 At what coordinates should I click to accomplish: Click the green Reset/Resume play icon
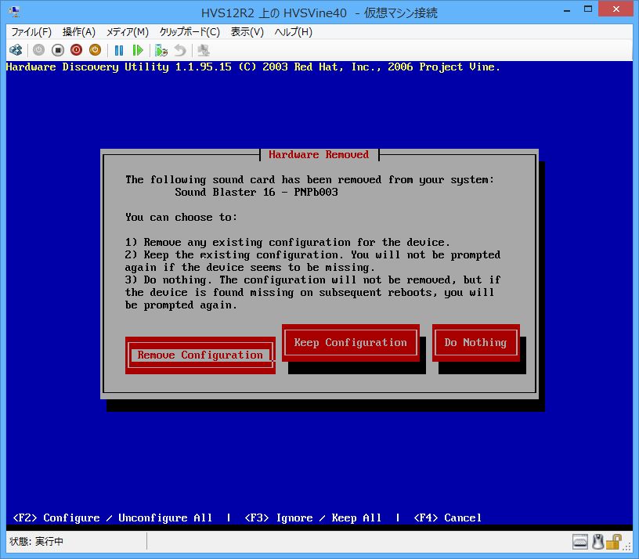[x=138, y=50]
